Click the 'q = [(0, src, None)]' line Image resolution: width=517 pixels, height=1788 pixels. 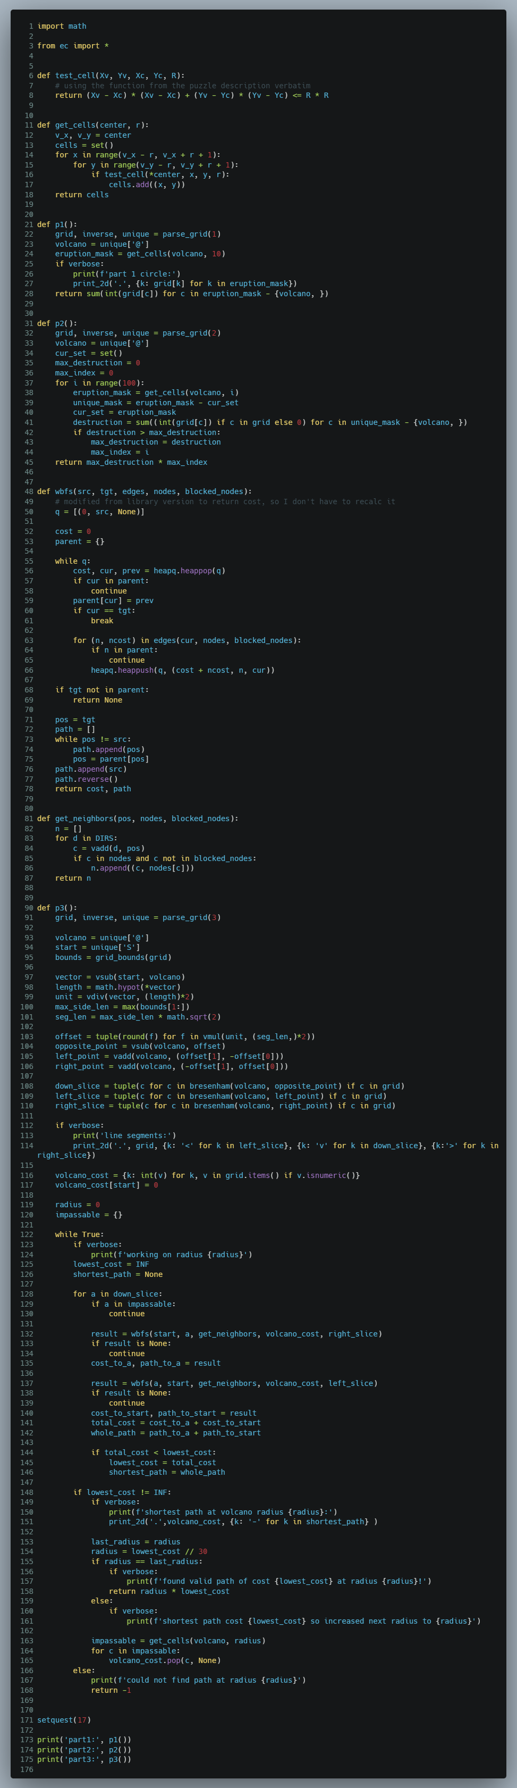(x=100, y=512)
